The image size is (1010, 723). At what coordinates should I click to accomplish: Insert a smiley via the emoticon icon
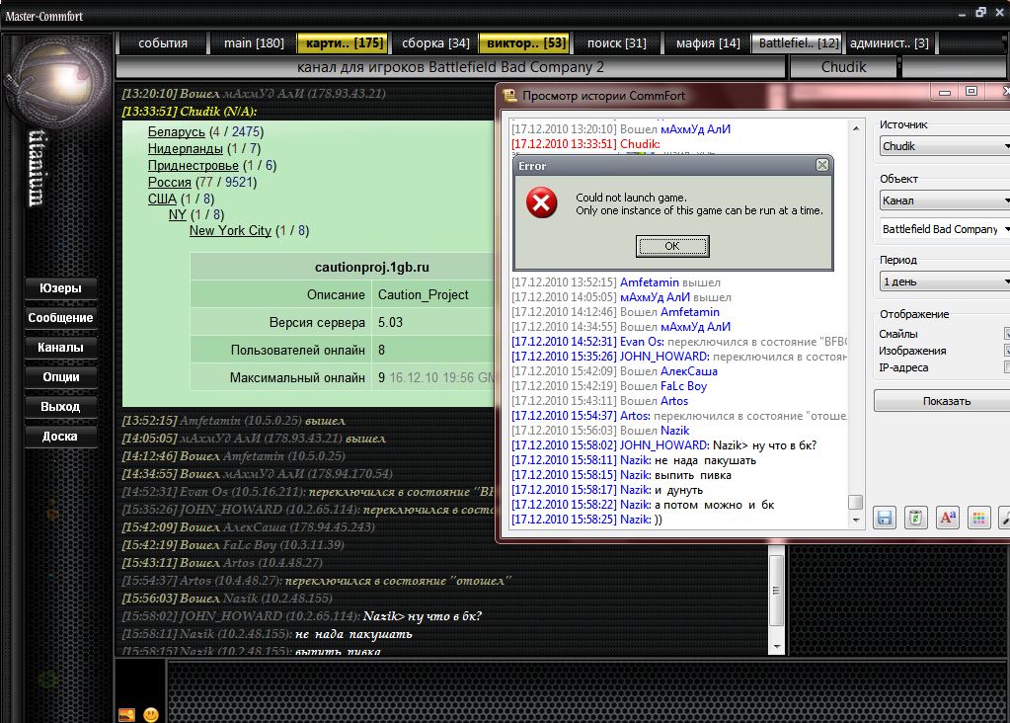click(151, 714)
